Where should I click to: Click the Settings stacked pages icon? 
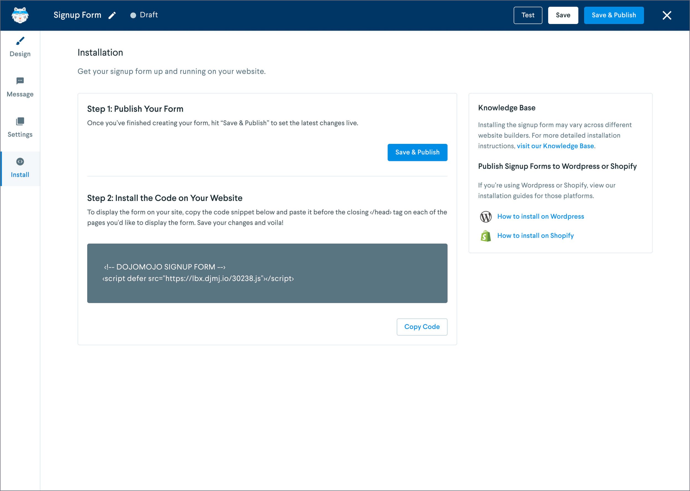(x=20, y=121)
